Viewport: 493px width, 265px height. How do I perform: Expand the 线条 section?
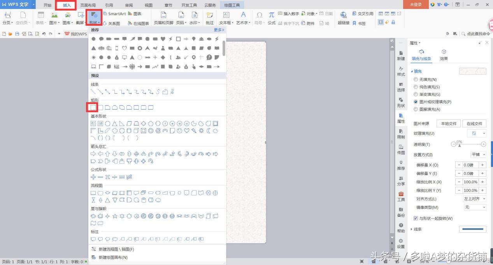tap(412, 229)
